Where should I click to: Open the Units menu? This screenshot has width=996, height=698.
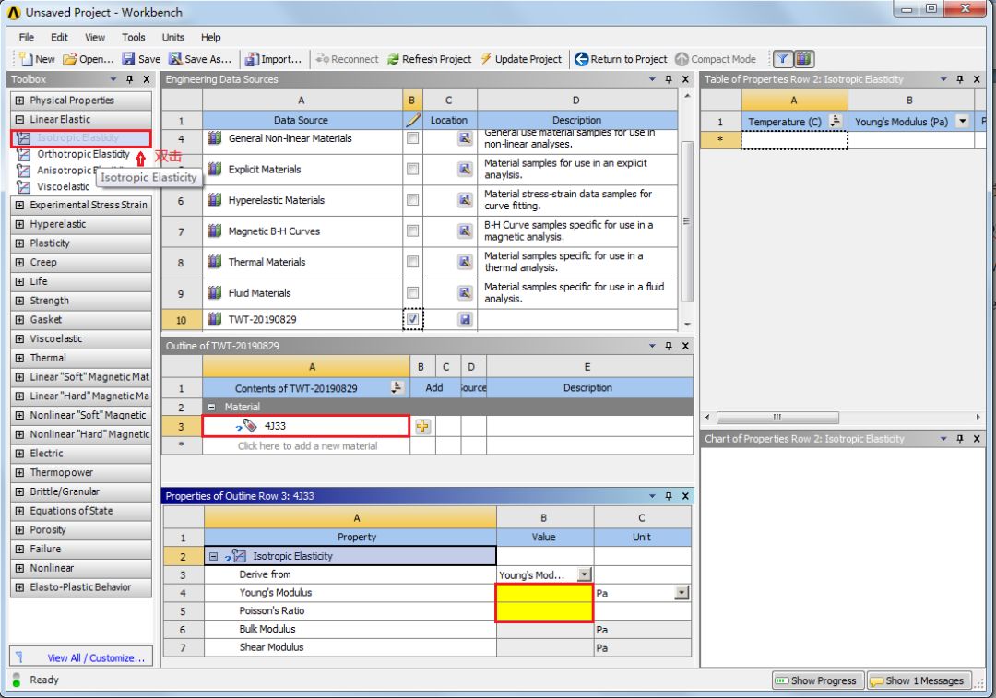[172, 38]
